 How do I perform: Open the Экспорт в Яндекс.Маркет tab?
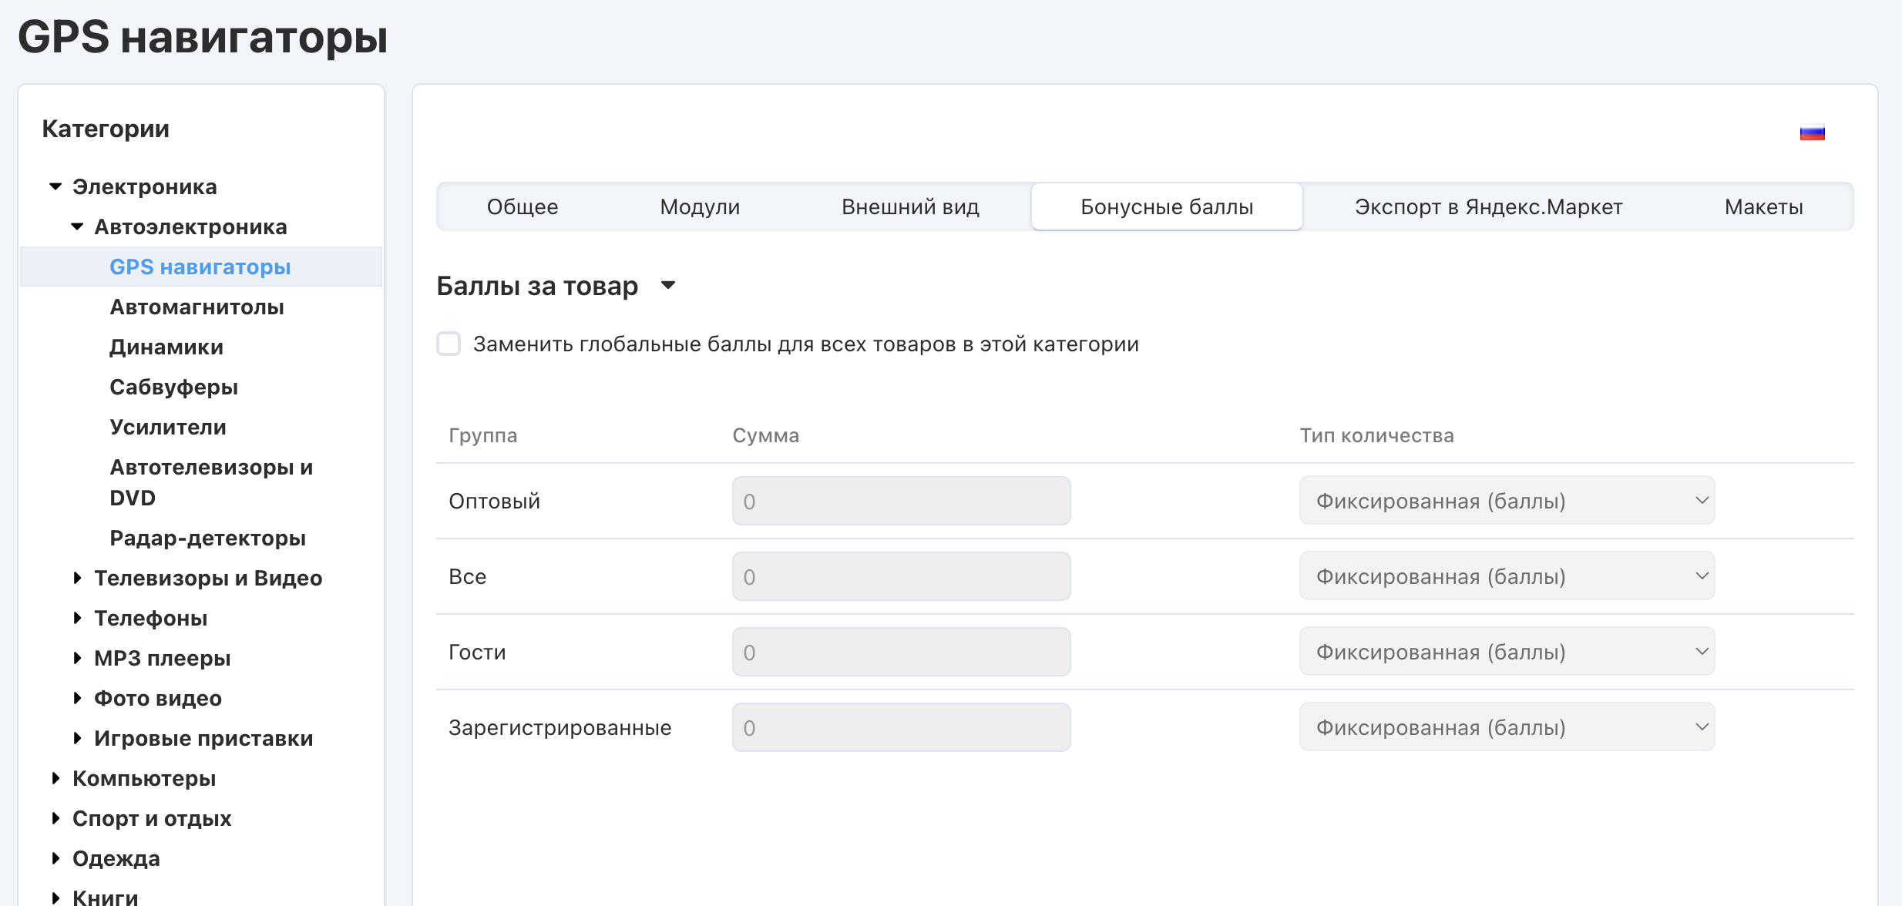pyautogui.click(x=1488, y=206)
